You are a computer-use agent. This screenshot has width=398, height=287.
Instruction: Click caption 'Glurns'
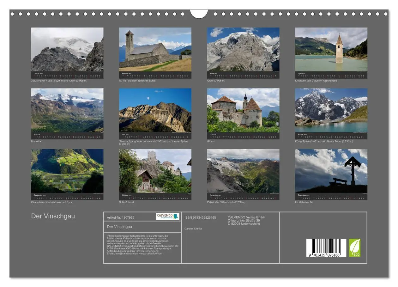tap(211, 142)
